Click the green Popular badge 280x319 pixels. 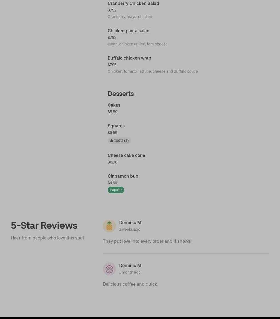116,190
